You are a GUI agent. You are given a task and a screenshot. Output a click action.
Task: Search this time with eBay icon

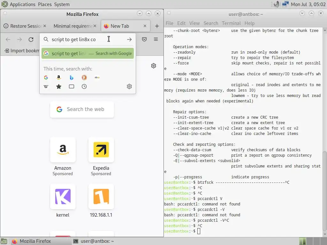pos(97,78)
